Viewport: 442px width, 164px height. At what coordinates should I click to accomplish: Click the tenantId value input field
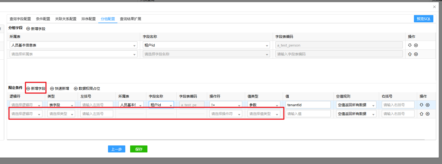(308, 105)
